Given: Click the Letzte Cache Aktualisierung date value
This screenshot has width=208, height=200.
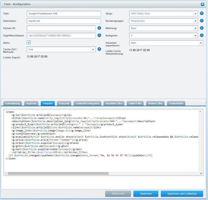Looking at the screenshot, I should 139,50.
